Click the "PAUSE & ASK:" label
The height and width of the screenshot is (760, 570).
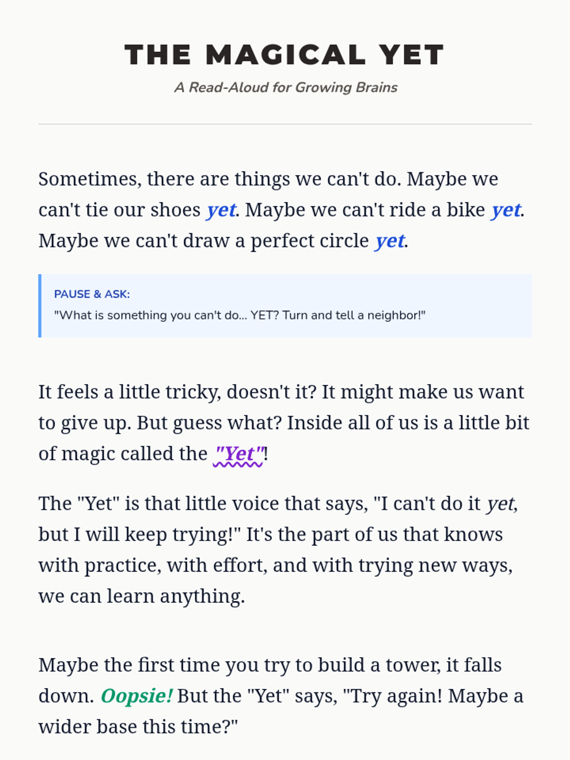[92, 294]
